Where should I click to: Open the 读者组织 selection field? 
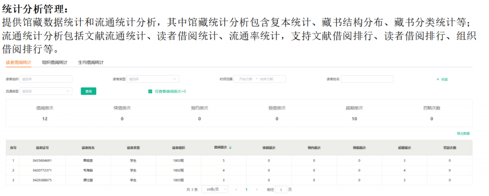point(46,79)
